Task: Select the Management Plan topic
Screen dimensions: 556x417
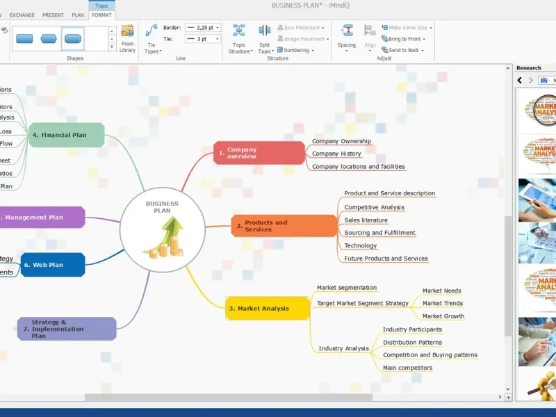Action: tap(42, 218)
